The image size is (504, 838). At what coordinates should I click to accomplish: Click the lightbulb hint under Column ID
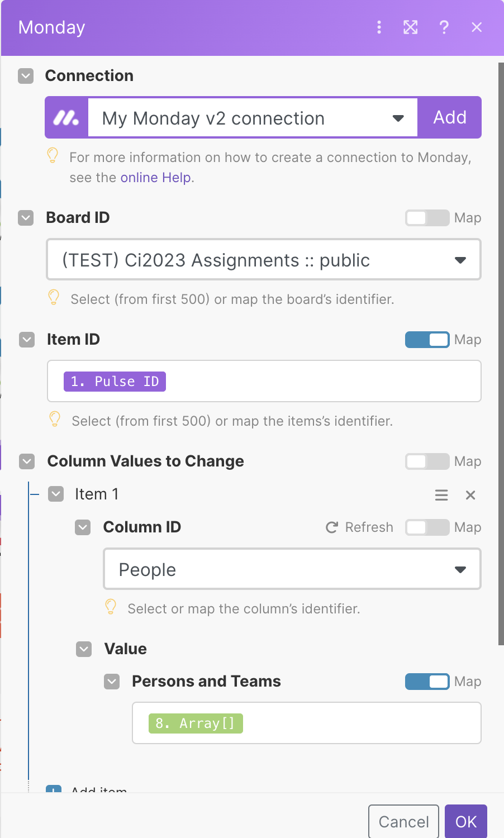tap(111, 607)
